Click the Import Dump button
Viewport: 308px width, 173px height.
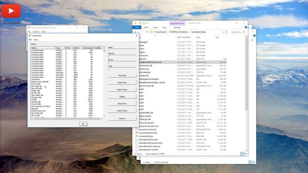[122, 111]
